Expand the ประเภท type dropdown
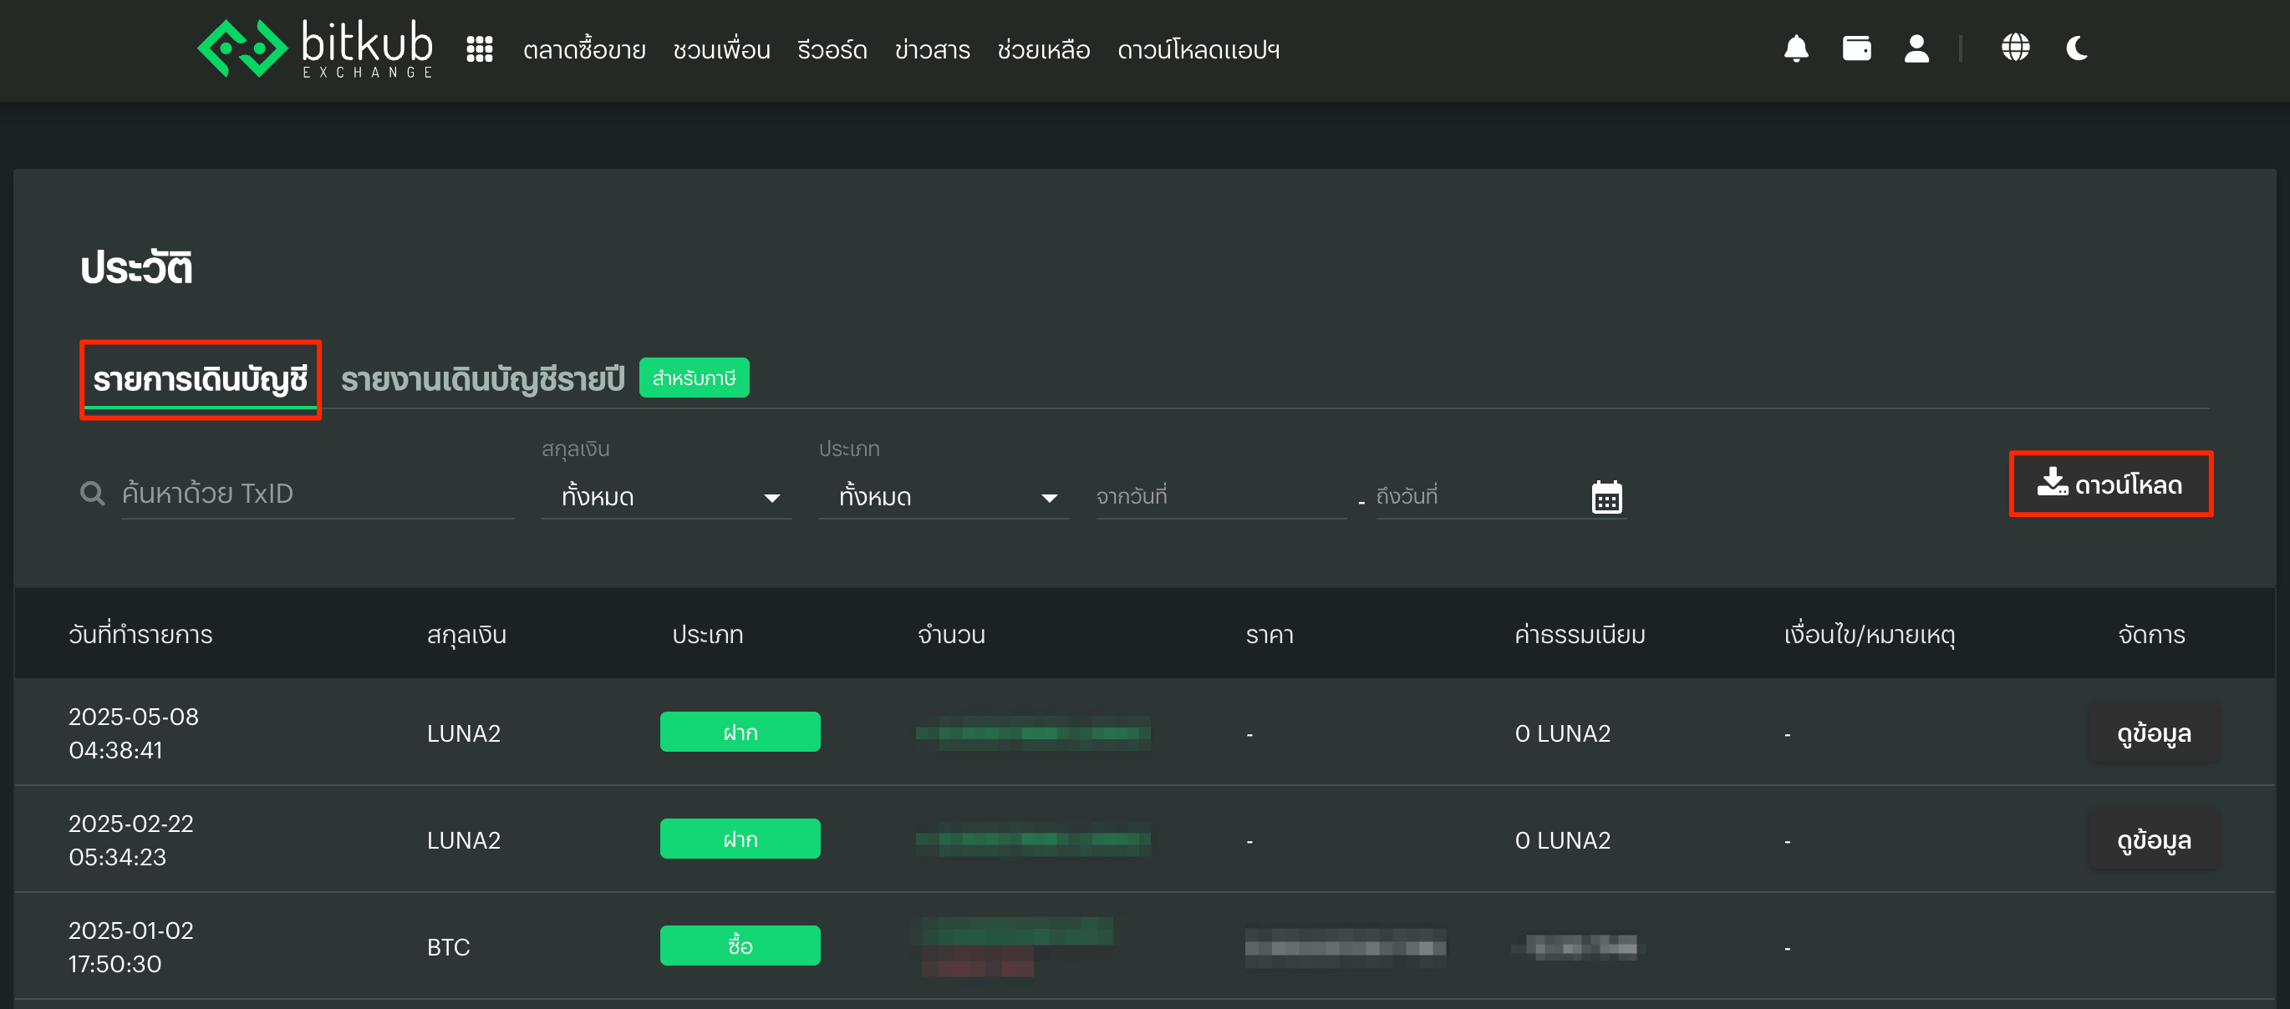The height and width of the screenshot is (1009, 2290). (x=944, y=496)
